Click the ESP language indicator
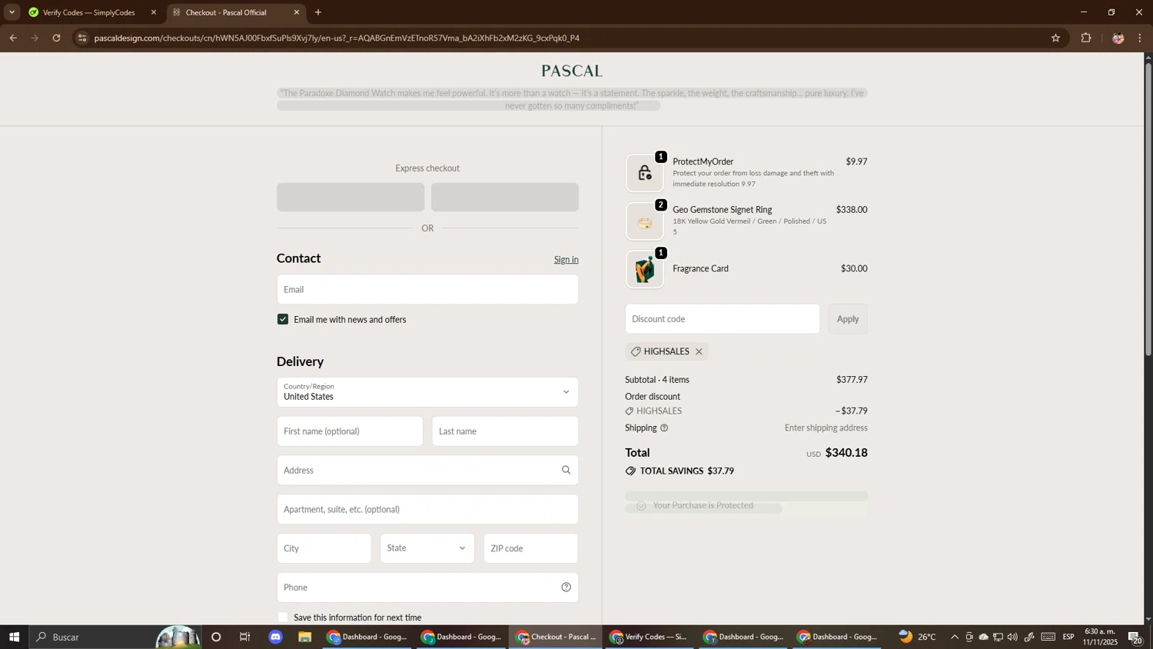The image size is (1153, 649). click(1068, 637)
